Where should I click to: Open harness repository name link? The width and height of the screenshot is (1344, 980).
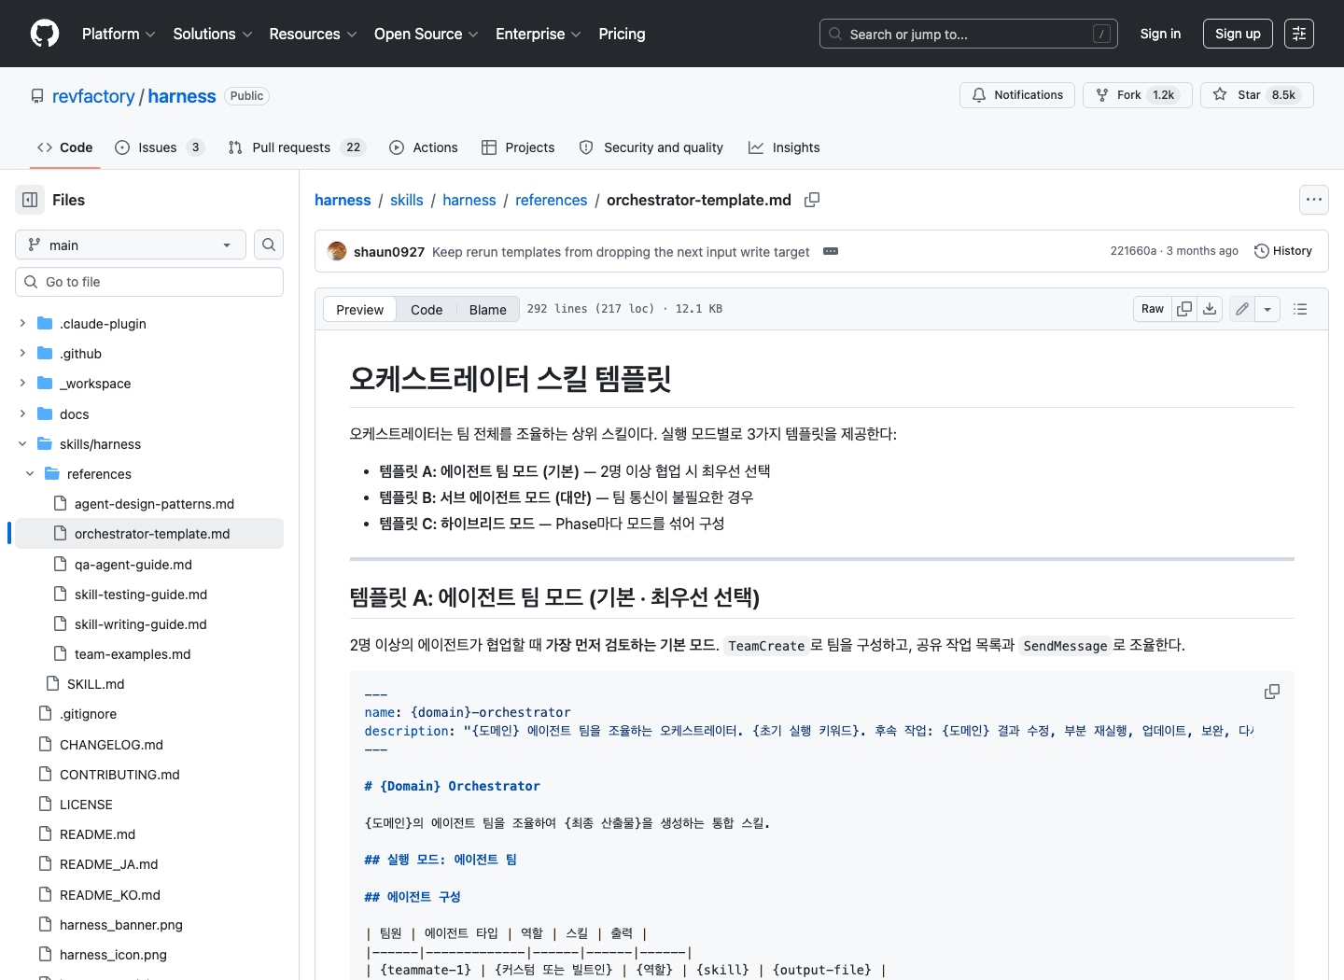[x=182, y=96]
